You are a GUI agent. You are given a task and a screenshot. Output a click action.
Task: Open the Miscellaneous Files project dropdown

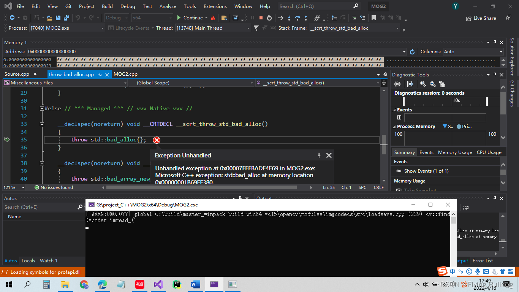click(65, 83)
